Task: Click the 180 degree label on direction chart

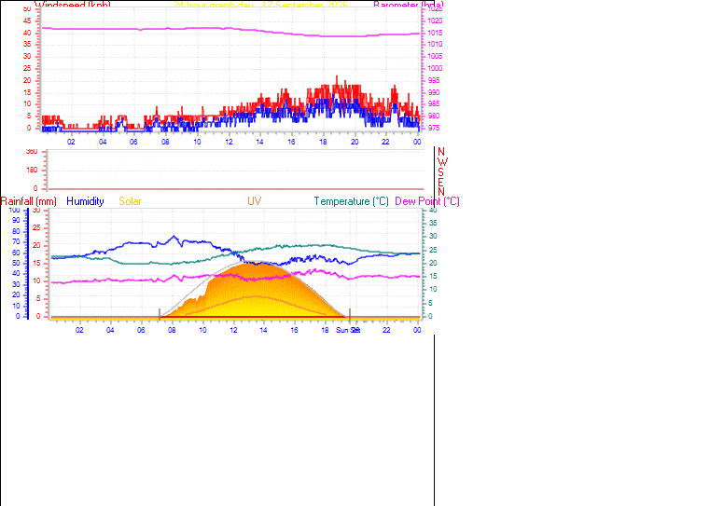Action: pos(32,170)
